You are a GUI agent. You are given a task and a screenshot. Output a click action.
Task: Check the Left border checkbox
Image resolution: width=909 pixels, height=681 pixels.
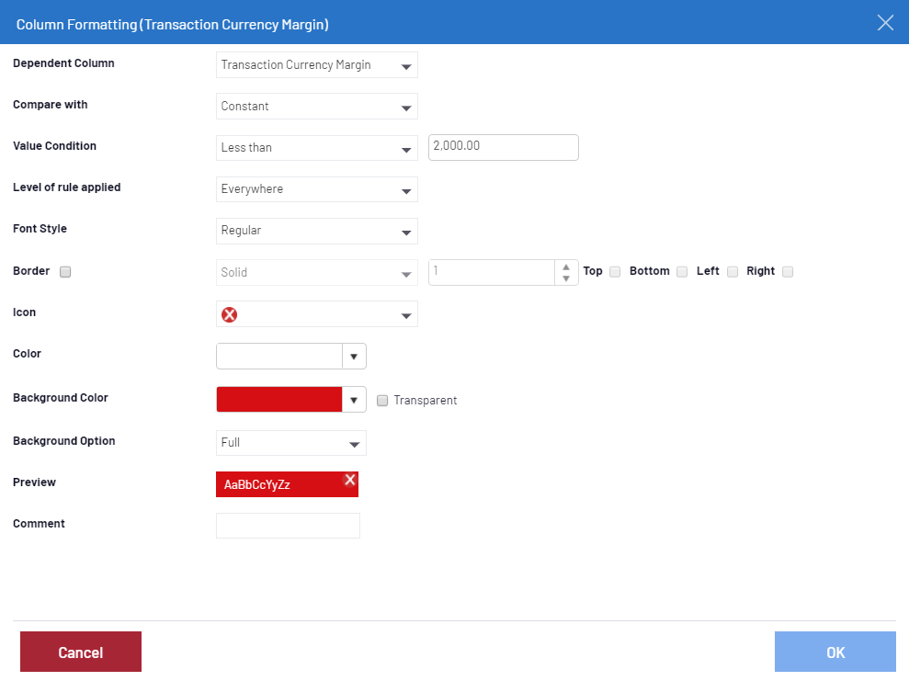pos(733,272)
